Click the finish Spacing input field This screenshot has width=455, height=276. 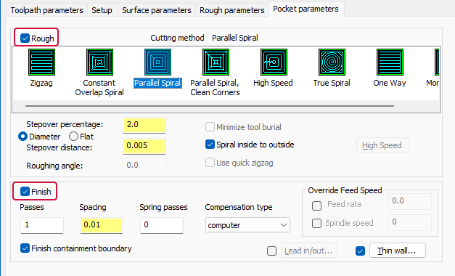click(102, 225)
